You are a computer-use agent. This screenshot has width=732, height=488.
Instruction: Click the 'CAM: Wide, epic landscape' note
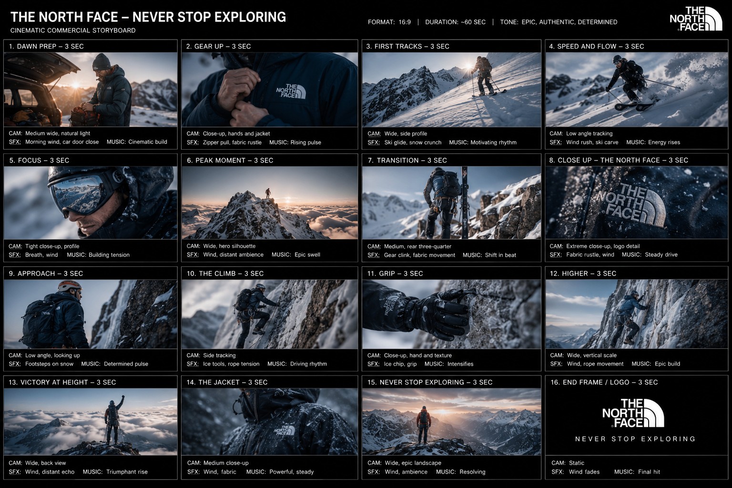pos(404,463)
